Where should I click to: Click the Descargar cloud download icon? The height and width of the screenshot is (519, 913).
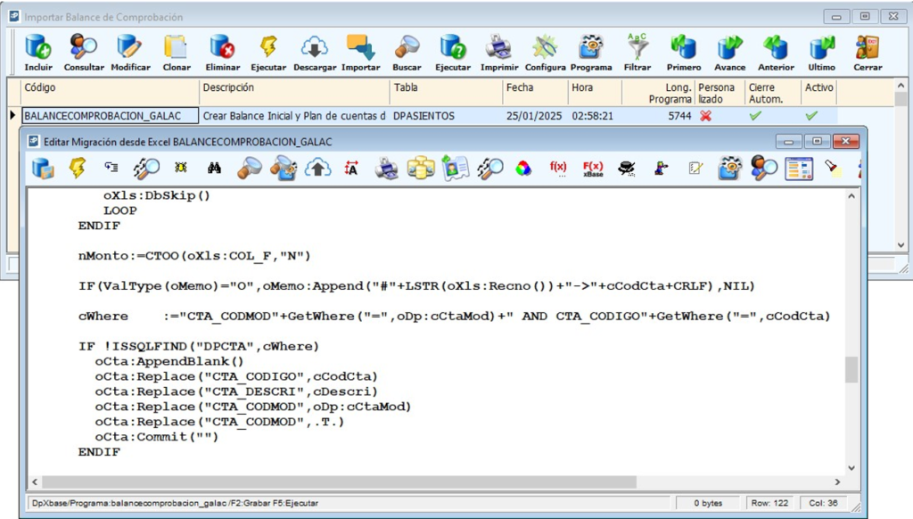pos(315,53)
